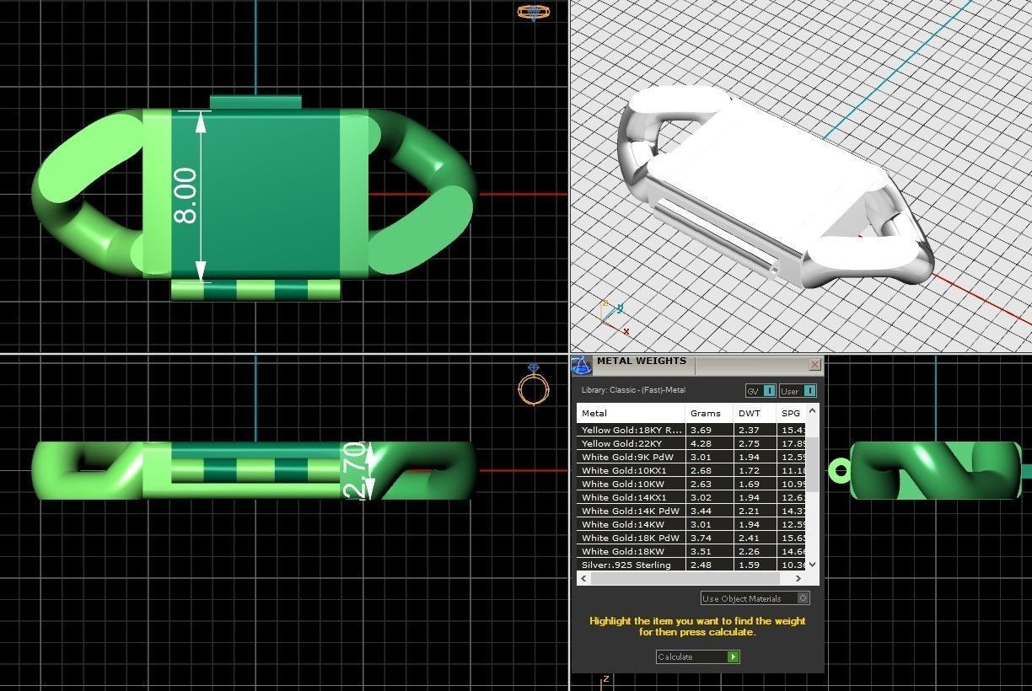Click the 2.63 grams cell
Viewport: 1032px width, 691px height.
[709, 484]
